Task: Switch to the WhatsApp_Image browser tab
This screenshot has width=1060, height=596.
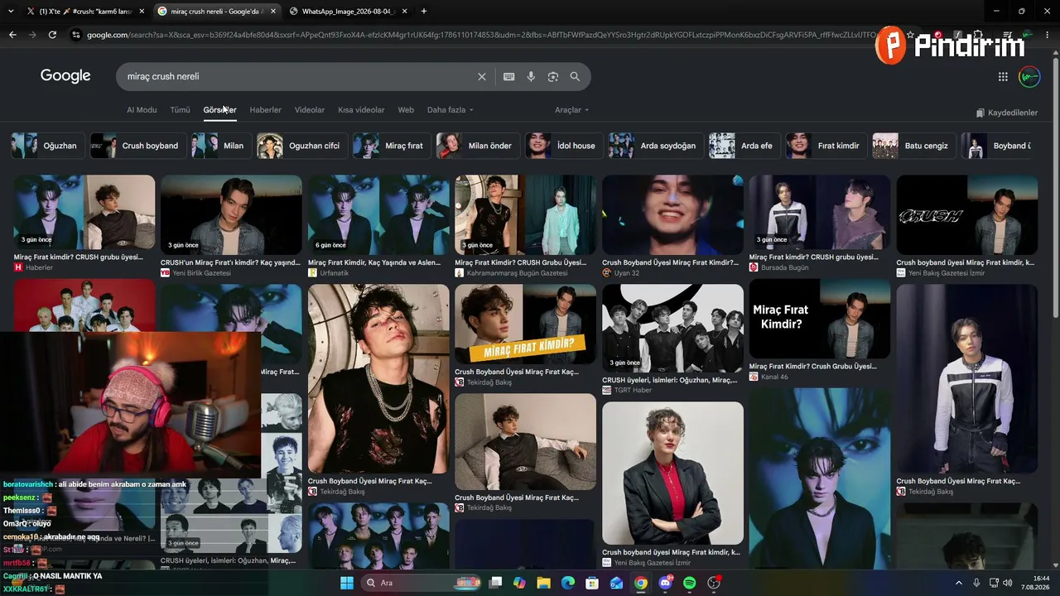Action: click(x=348, y=12)
